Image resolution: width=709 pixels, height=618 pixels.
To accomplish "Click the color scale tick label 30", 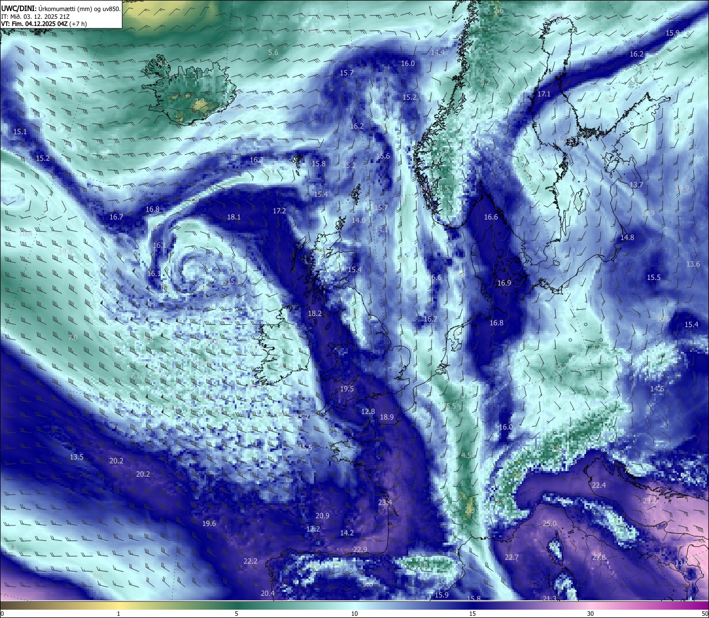I will pyautogui.click(x=590, y=614).
